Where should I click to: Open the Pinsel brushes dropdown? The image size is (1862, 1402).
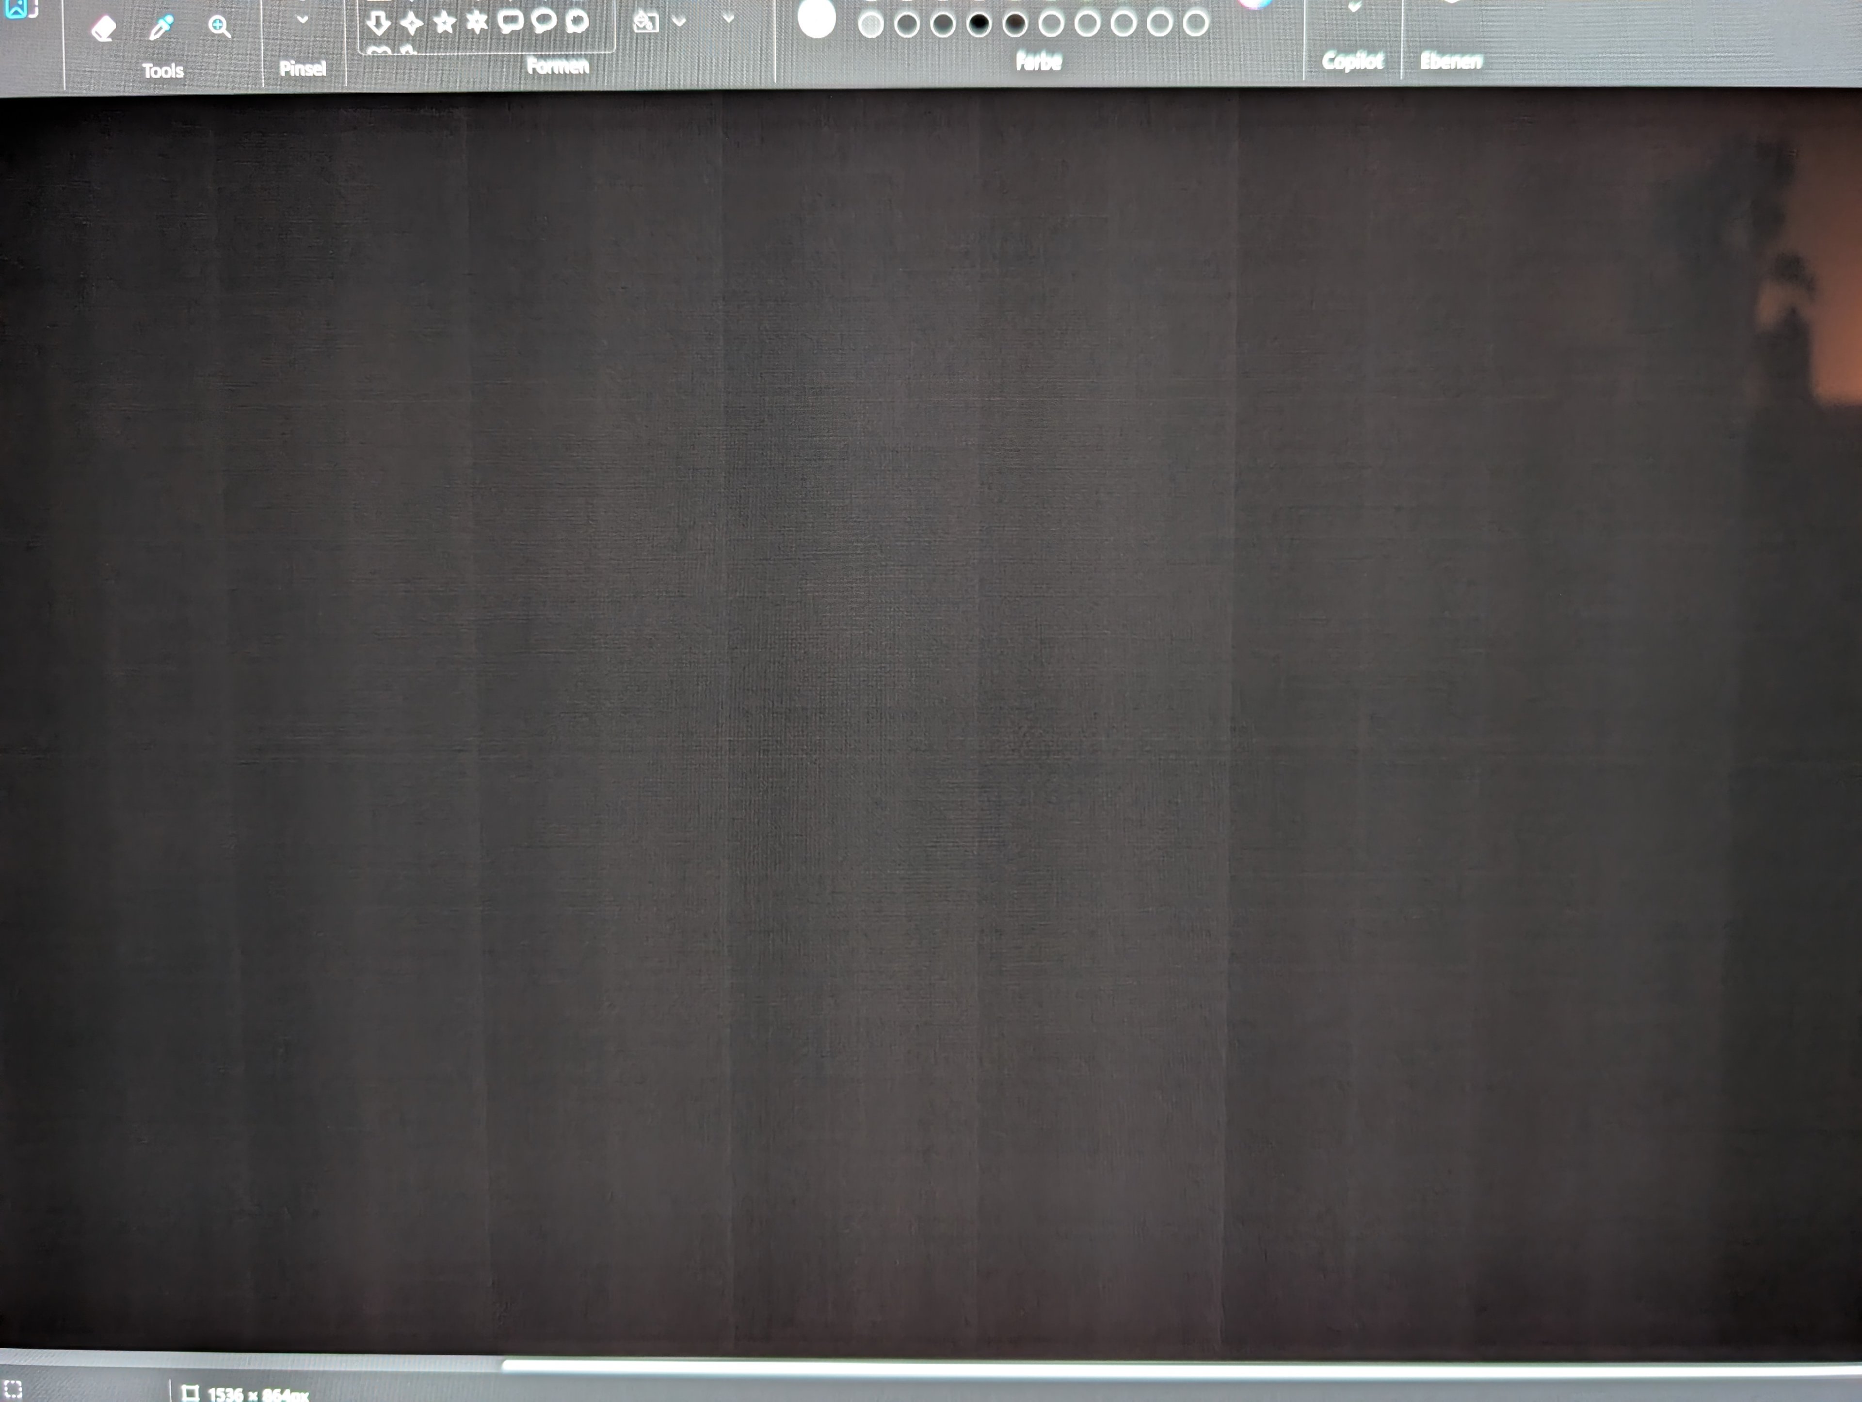coord(302,19)
